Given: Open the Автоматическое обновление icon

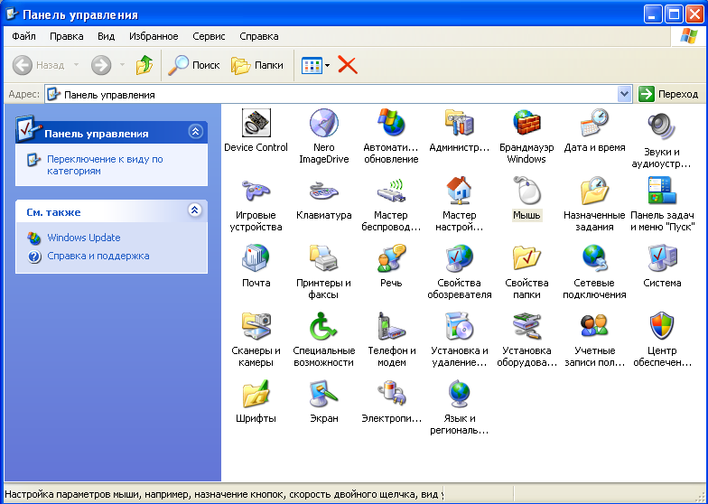Looking at the screenshot, I should [391, 123].
